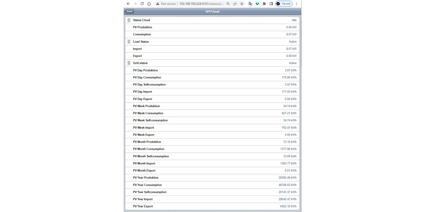Click the Export row label
This screenshot has height=212, width=425.
[137, 56]
